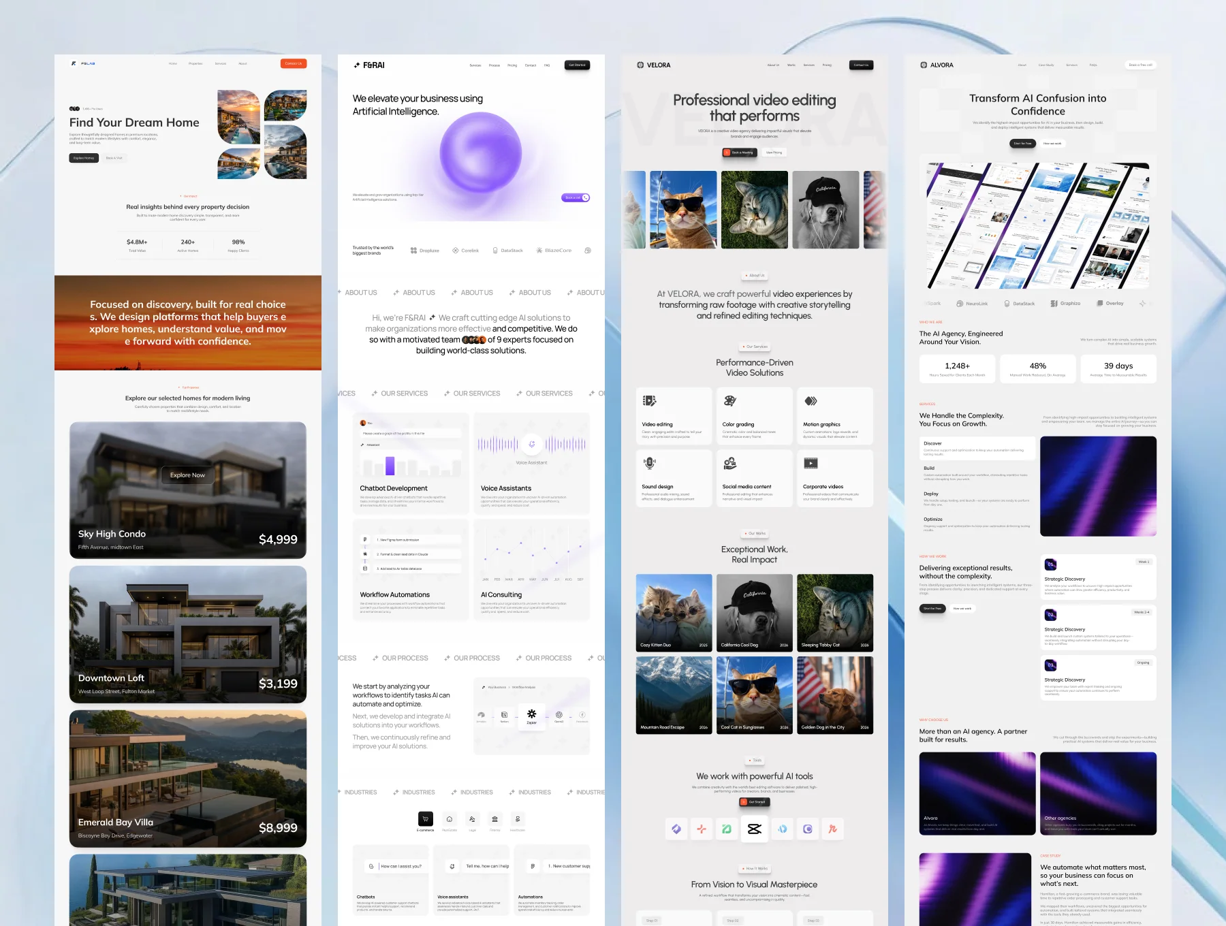Click the FSLAB logo in first template
Screen dimensions: 1226x926
pos(83,63)
